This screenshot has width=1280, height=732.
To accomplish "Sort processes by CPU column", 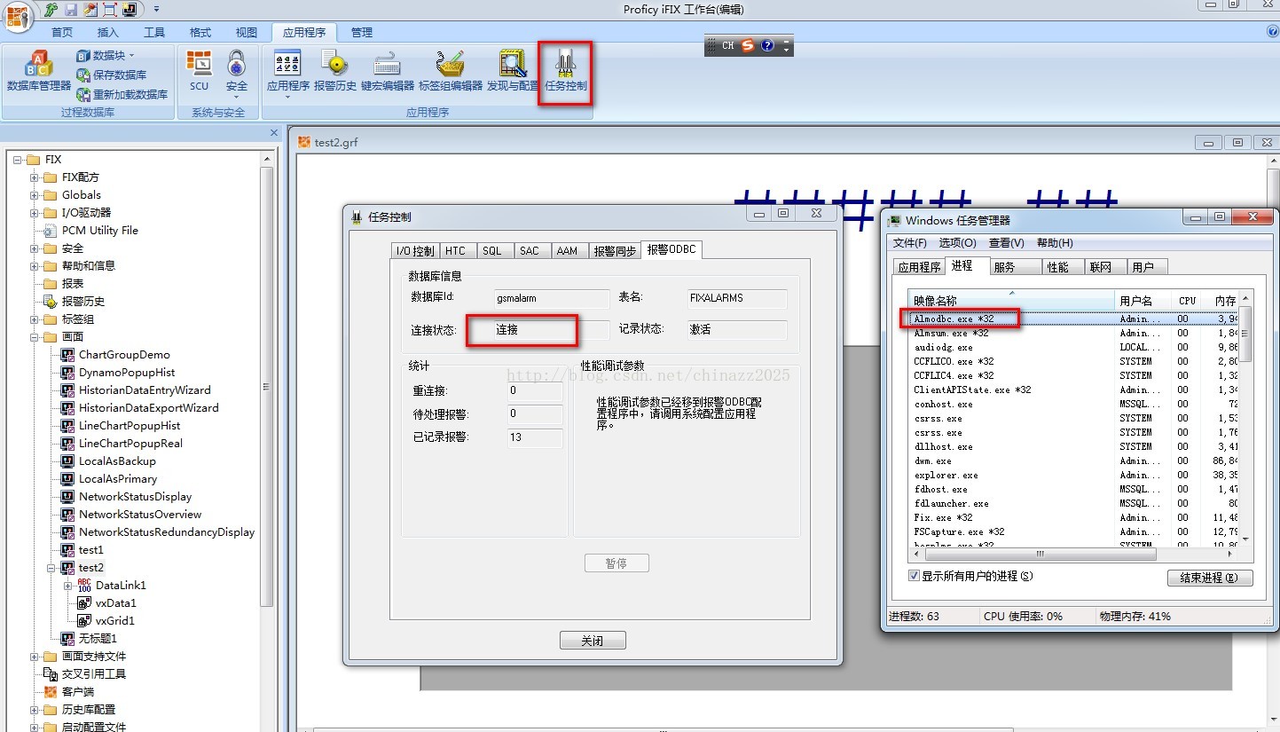I will 1187,300.
